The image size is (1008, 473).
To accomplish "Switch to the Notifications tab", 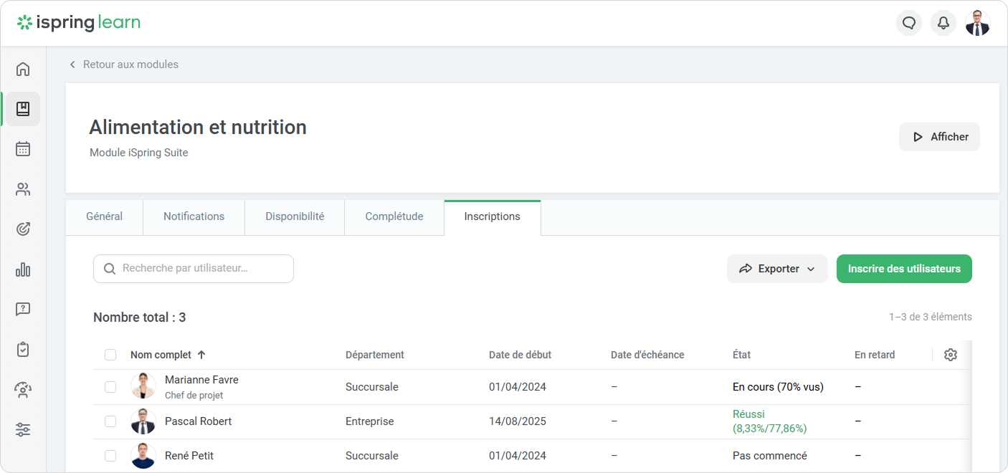I will pos(194,216).
